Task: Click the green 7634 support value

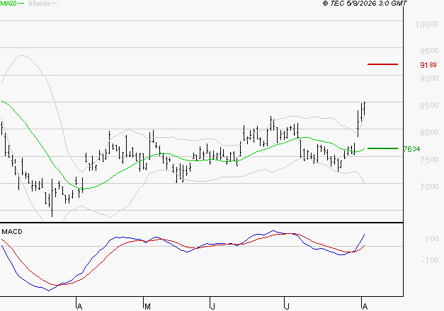Action: tap(411, 148)
